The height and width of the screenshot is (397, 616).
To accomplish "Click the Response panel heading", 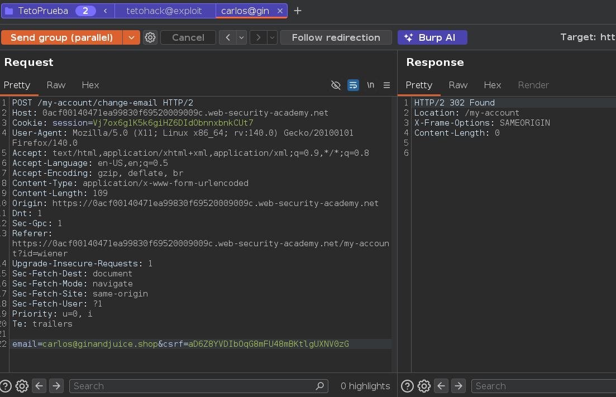I will [x=435, y=63].
